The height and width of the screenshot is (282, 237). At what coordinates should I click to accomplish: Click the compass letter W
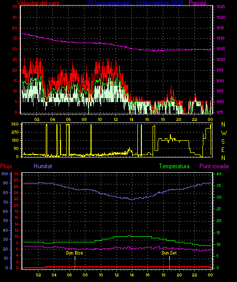(x=224, y=133)
